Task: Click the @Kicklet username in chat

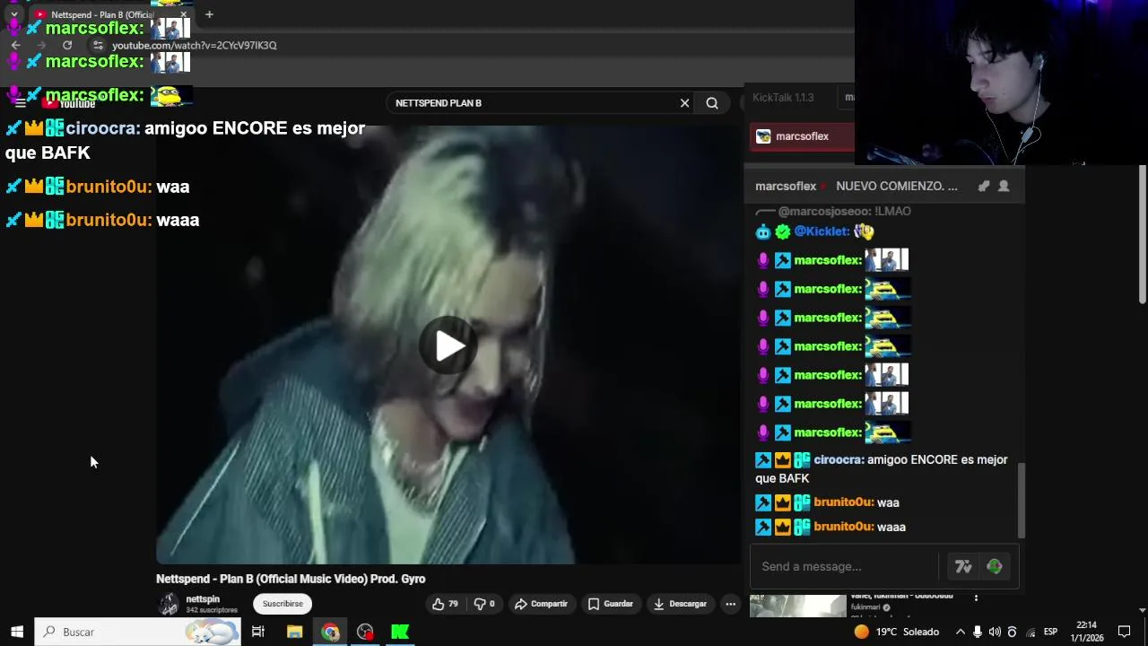Action: coord(822,231)
